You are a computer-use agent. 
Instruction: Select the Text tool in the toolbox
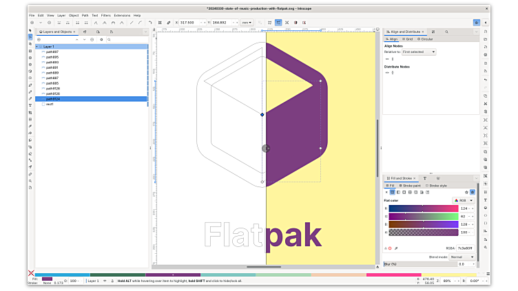pyautogui.click(x=30, y=105)
